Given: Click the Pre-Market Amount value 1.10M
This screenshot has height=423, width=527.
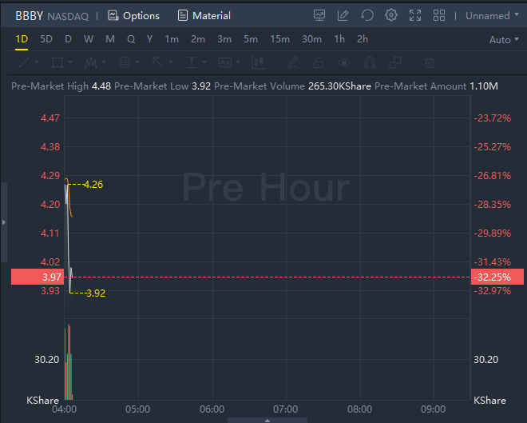Looking at the screenshot, I should click(x=484, y=86).
